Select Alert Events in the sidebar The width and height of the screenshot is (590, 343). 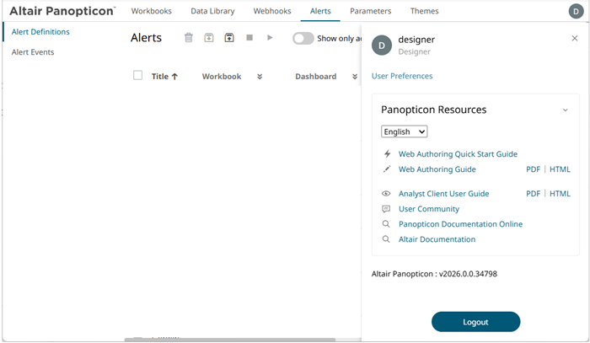click(x=32, y=52)
